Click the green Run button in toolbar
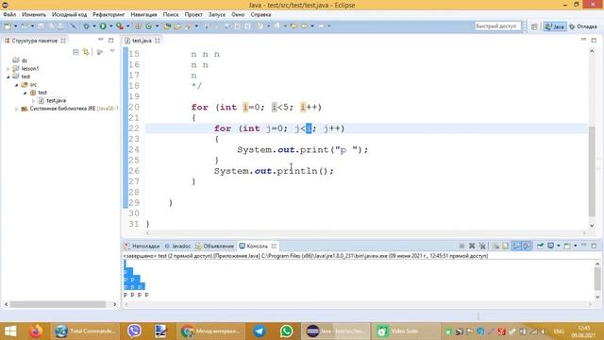The width and height of the screenshot is (604, 340). click(103, 26)
